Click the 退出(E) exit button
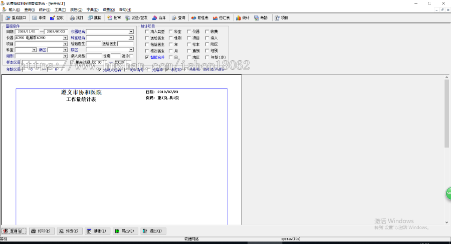The height and width of the screenshot is (244, 451). 153,231
